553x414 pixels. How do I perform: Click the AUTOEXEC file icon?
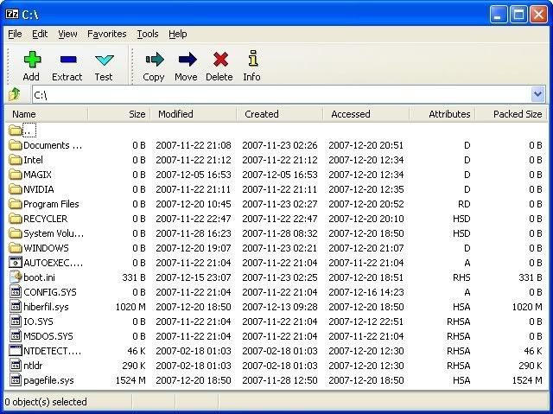click(x=16, y=263)
